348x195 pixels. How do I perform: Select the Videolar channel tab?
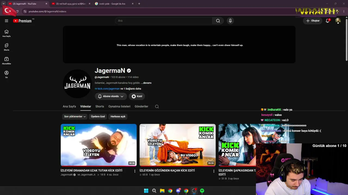coord(86,106)
